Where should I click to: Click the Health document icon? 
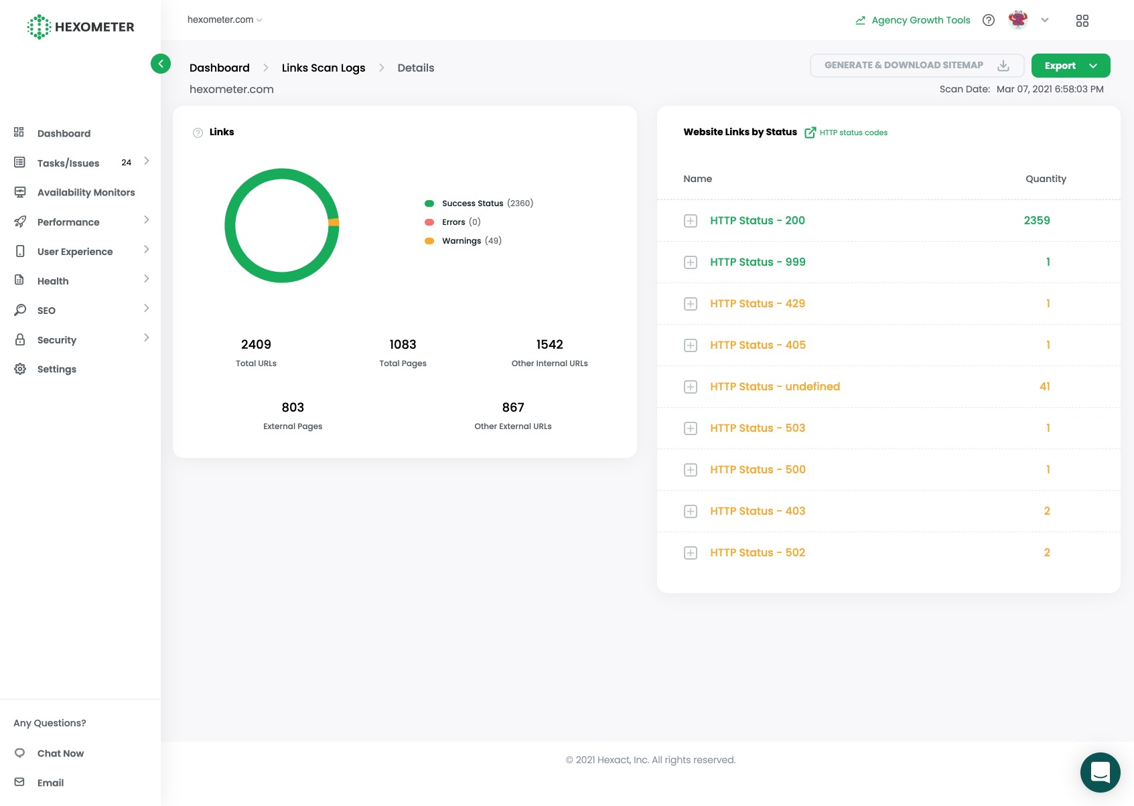(x=19, y=280)
